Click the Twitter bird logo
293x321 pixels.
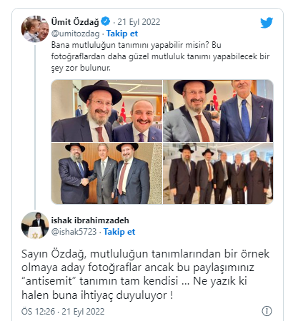coord(267,23)
